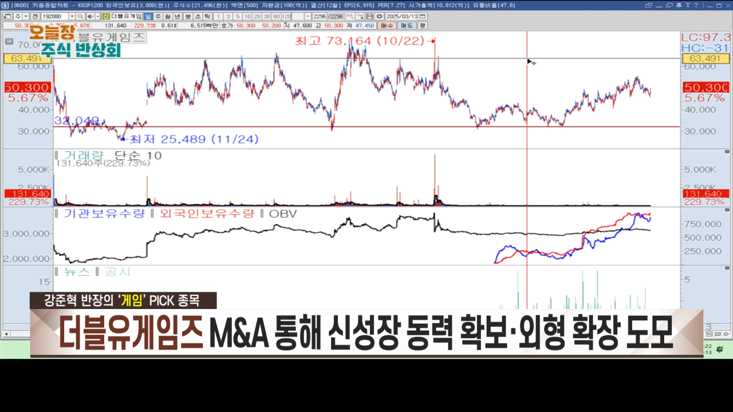Screen dimensions: 733x412
Task: Open the custom interval dropdown arrow
Action: click(x=308, y=17)
